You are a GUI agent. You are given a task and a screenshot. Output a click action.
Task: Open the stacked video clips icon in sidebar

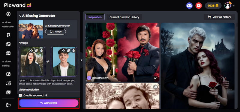point(8,92)
